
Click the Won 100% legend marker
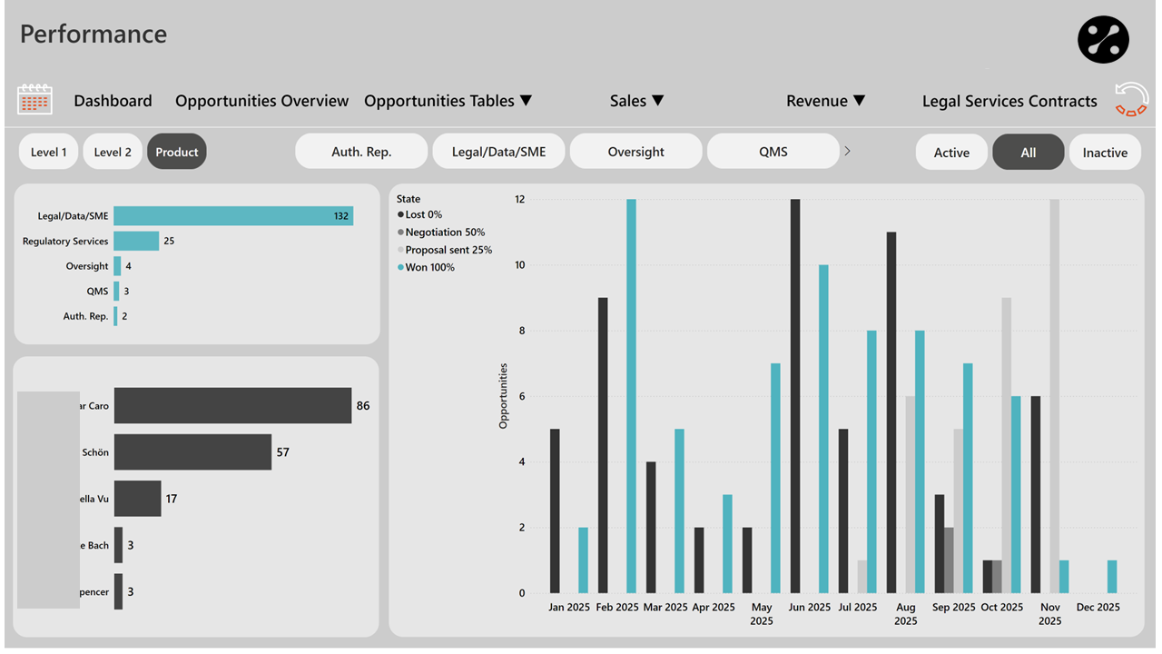click(x=401, y=268)
